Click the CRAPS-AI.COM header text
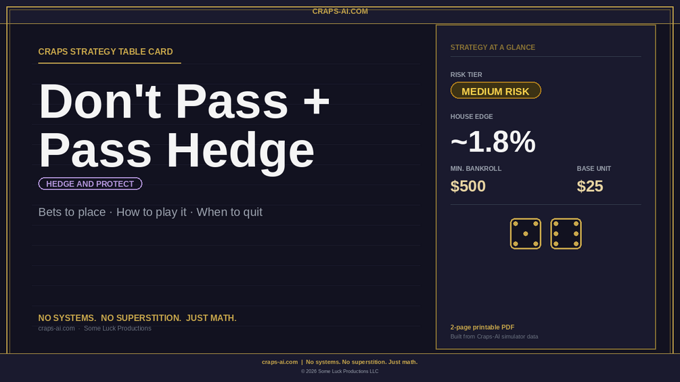Image resolution: width=680 pixels, height=382 pixels. click(x=340, y=11)
